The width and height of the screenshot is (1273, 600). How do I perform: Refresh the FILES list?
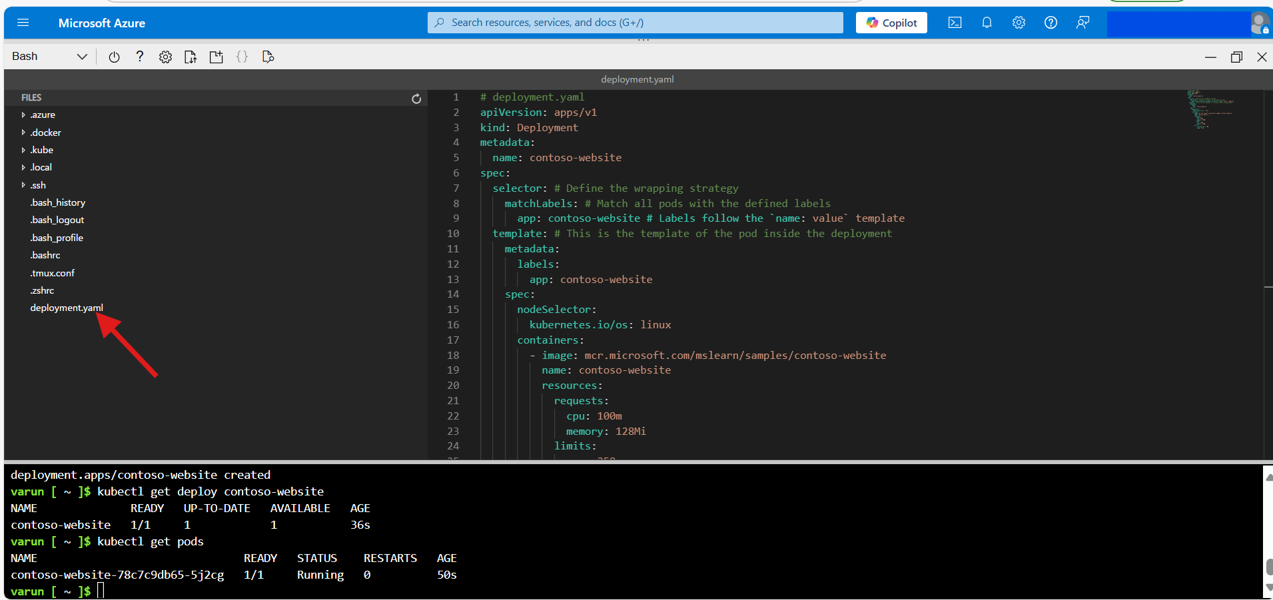416,99
